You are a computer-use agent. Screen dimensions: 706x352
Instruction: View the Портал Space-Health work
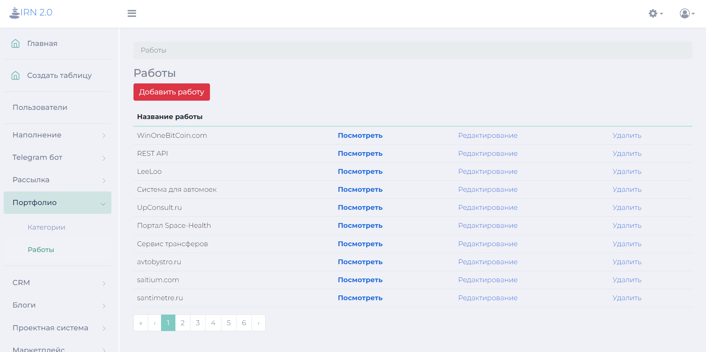tap(360, 225)
